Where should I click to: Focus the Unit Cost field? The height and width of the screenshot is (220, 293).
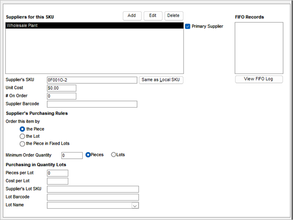point(61,88)
